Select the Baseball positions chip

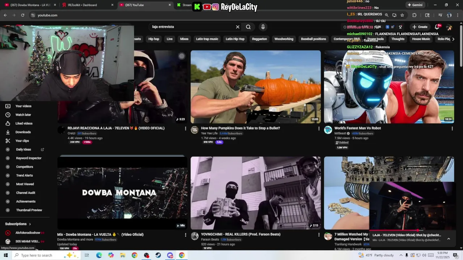tap(314, 39)
